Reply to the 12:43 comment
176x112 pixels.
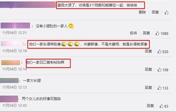point(150,106)
